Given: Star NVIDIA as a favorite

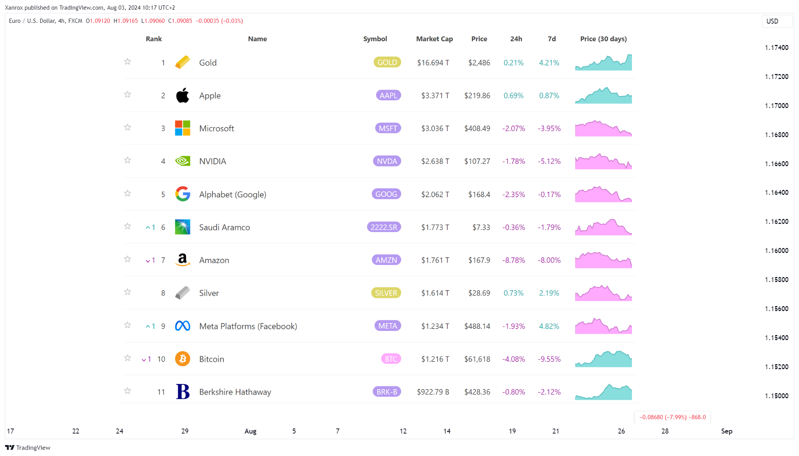Looking at the screenshot, I should click(x=128, y=160).
